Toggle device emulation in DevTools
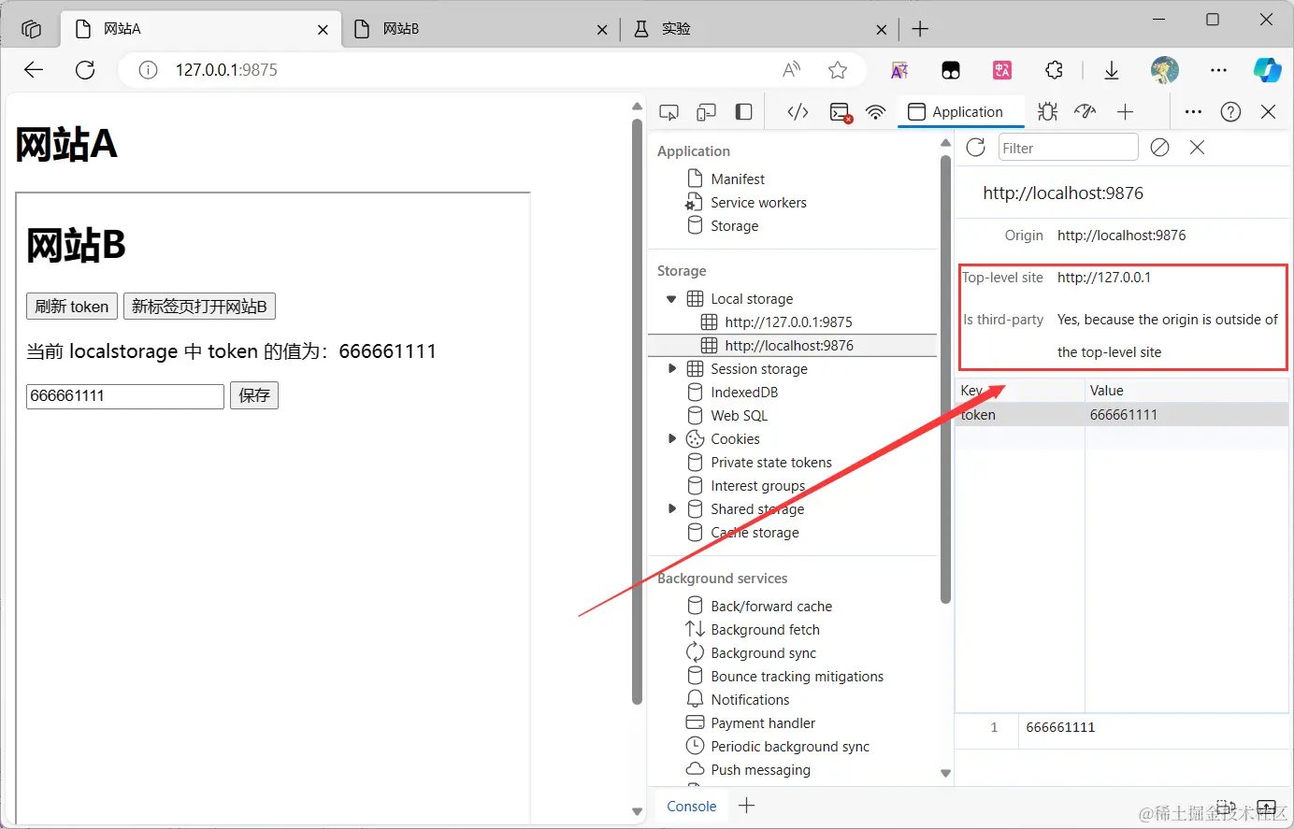The width and height of the screenshot is (1294, 829). pos(706,112)
